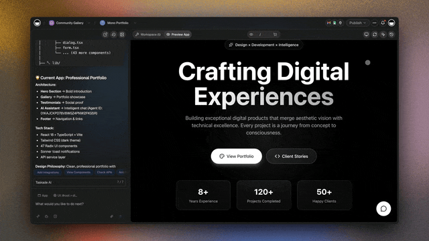Image resolution: width=429 pixels, height=241 pixels.
Task: Expand the Community Gallery dropdown chevron
Action: click(x=89, y=23)
